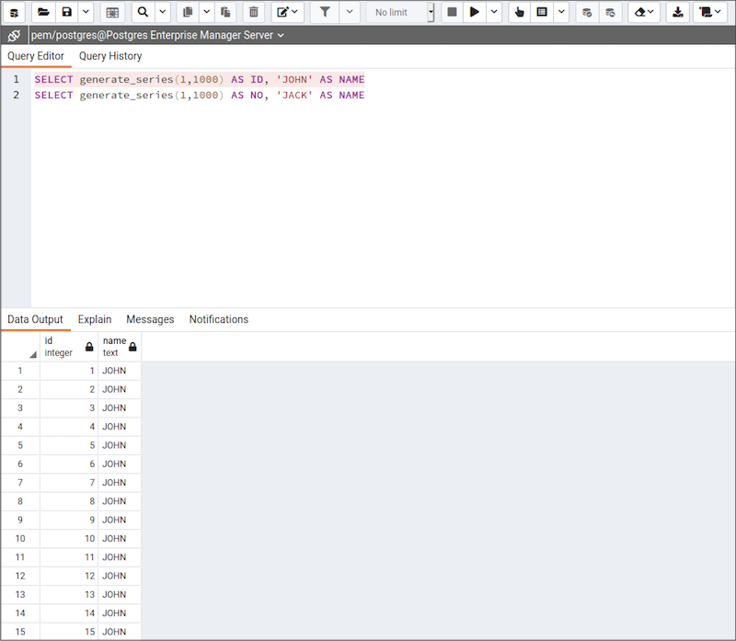Image resolution: width=736 pixels, height=641 pixels.
Task: Open the Macros dropdown menu
Action: 709,12
